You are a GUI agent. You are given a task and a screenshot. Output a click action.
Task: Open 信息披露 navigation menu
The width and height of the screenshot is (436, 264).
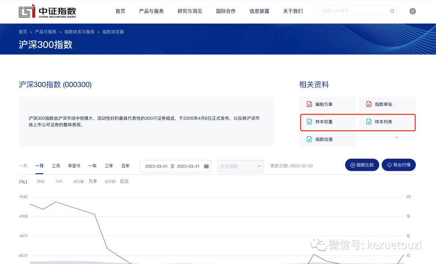(x=259, y=11)
